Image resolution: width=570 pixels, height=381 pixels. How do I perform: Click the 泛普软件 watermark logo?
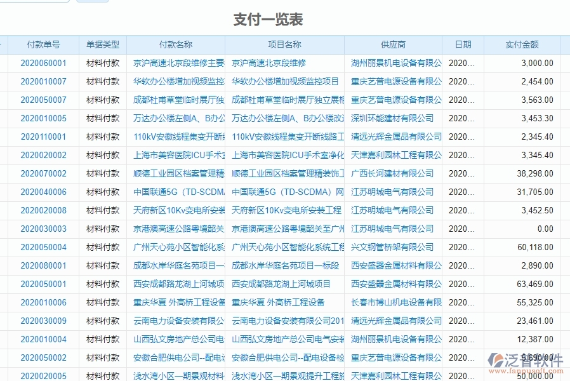pos(524,359)
